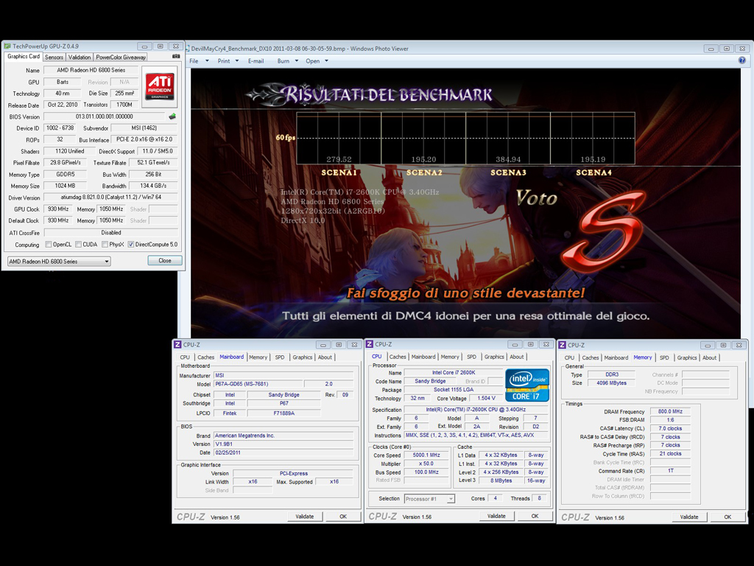Open the About tab in the left CPU-Z window
Viewport: 754px width, 566px height.
pos(325,357)
